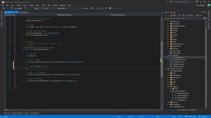Click the Solution Explorer switch views folder icon

pos(174,15)
